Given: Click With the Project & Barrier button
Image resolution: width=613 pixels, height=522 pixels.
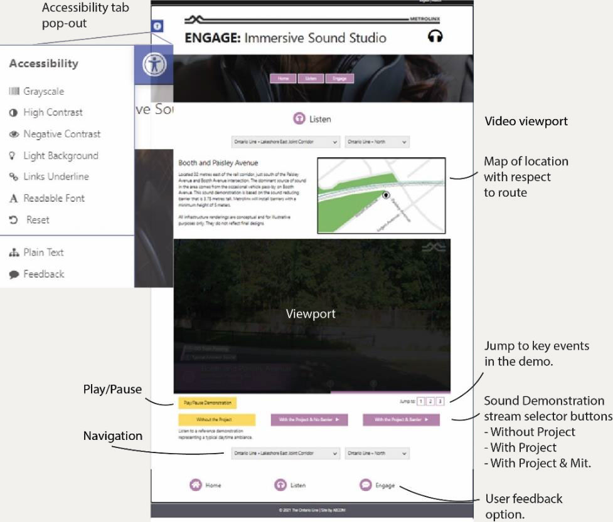Looking at the screenshot, I should (x=401, y=420).
